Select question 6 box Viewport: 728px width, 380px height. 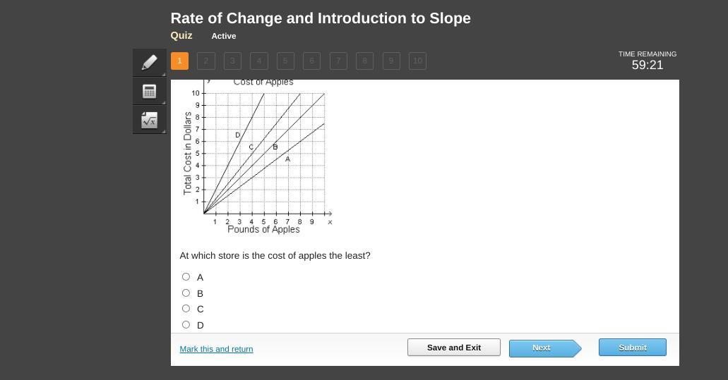pos(311,61)
